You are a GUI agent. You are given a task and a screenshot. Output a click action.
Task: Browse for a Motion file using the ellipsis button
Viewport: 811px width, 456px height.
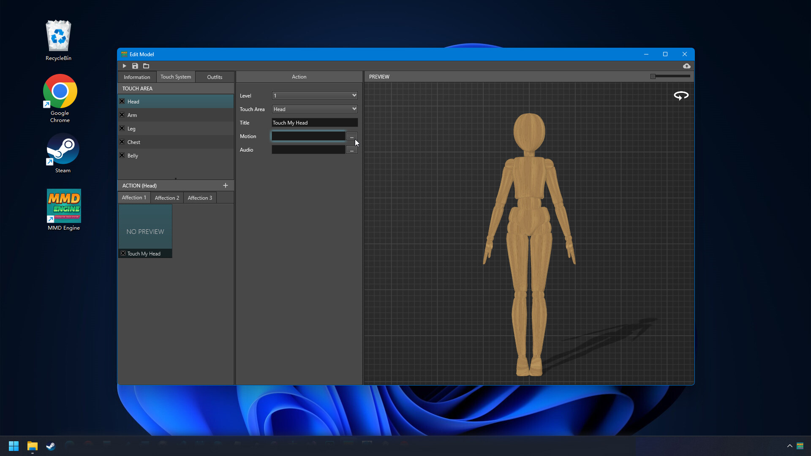click(x=352, y=136)
